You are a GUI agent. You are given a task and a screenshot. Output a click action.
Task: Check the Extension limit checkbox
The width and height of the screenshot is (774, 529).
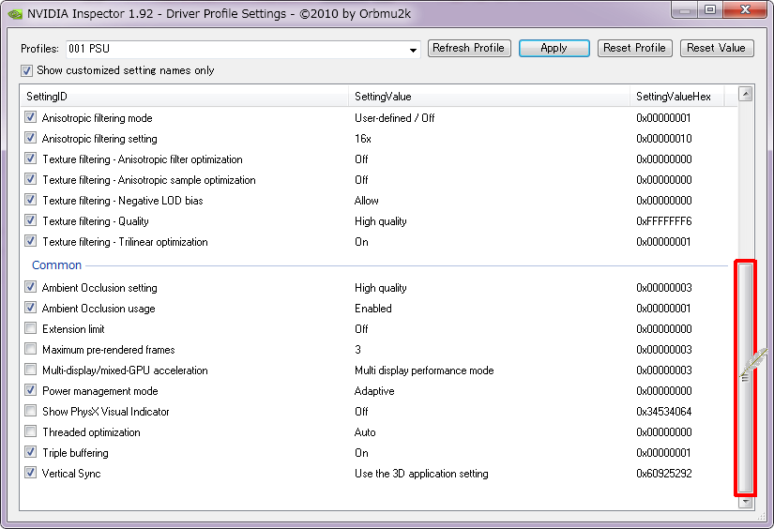pyautogui.click(x=31, y=328)
